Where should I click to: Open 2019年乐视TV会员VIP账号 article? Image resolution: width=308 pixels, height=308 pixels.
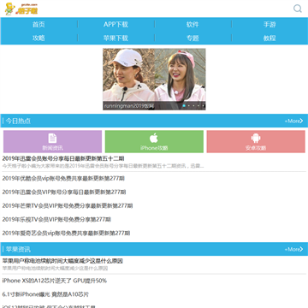pyautogui.click(x=56, y=219)
